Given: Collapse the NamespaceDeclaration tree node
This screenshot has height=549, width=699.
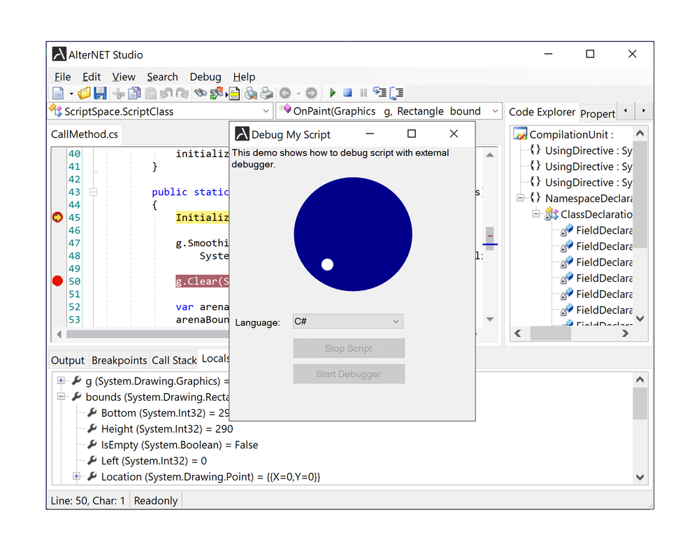Looking at the screenshot, I should [x=520, y=197].
